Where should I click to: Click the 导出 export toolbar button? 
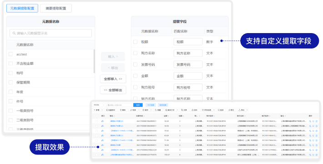click(x=241, y=110)
